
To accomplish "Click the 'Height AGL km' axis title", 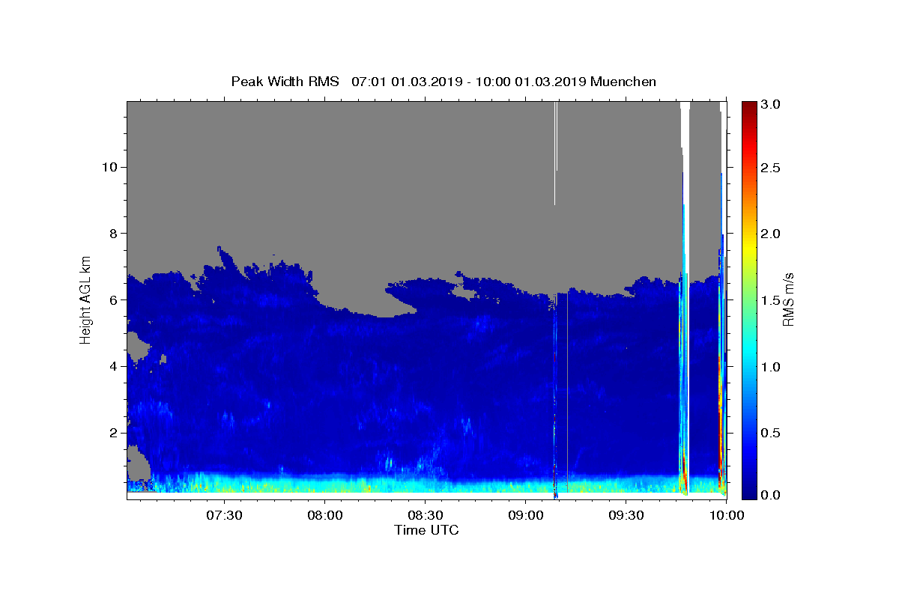I will (85, 299).
